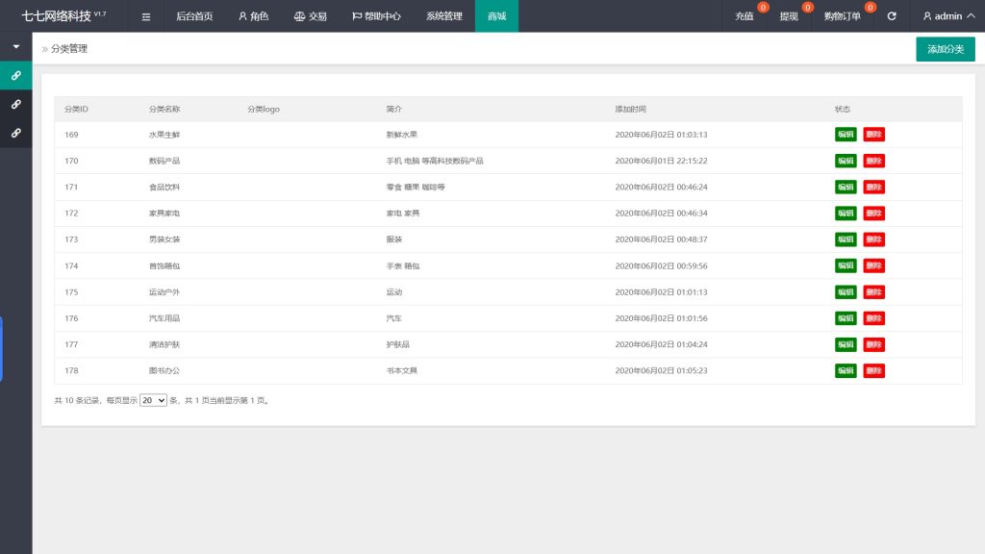Click second sidebar link icon

[x=16, y=104]
